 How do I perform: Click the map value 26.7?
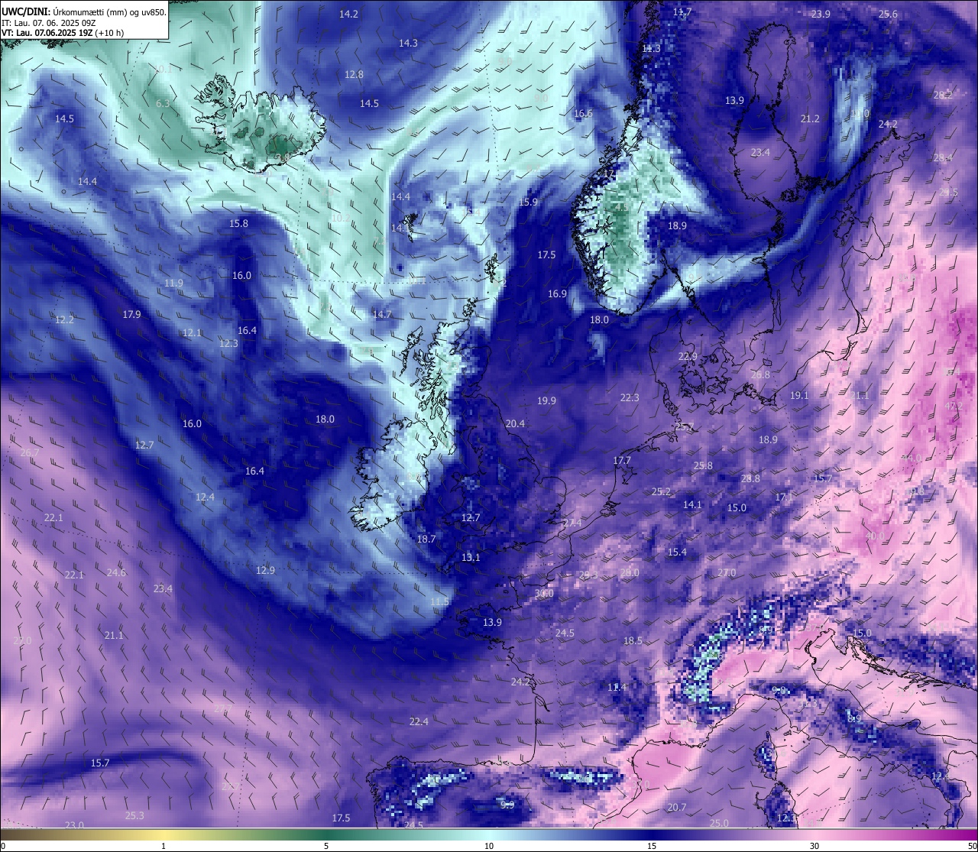pos(30,453)
